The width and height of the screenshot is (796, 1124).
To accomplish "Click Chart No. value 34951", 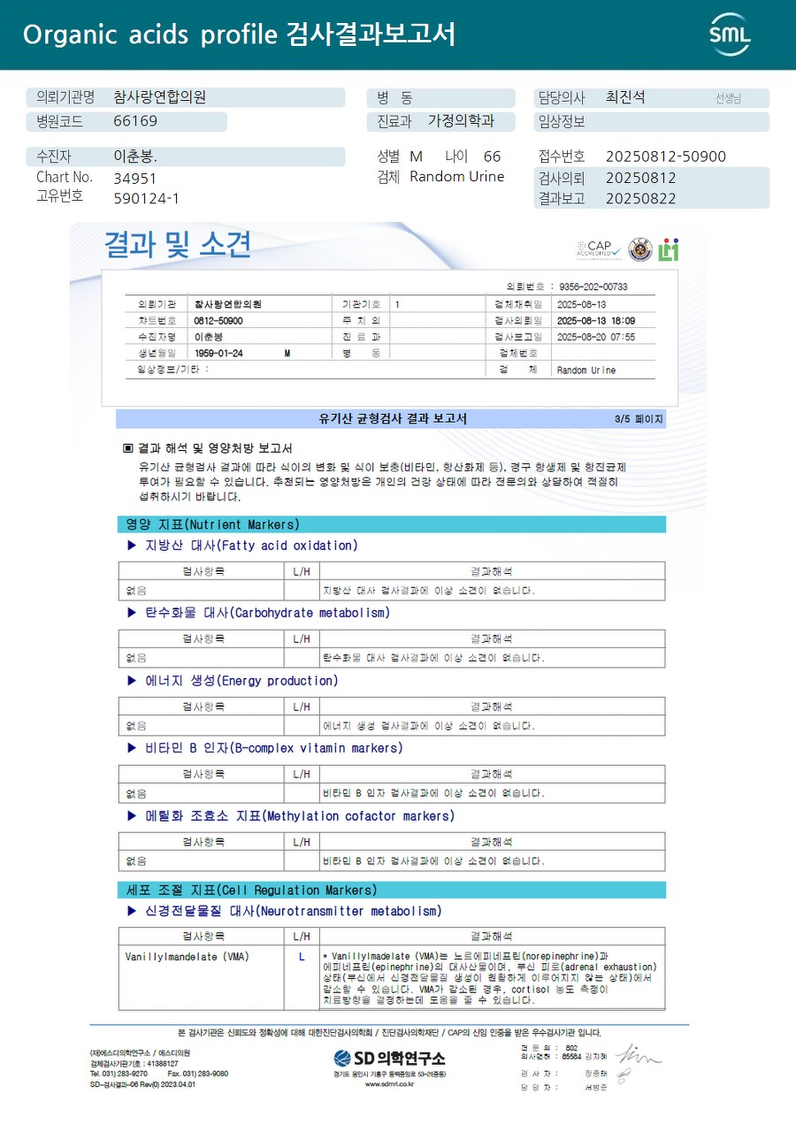I will (x=135, y=178).
